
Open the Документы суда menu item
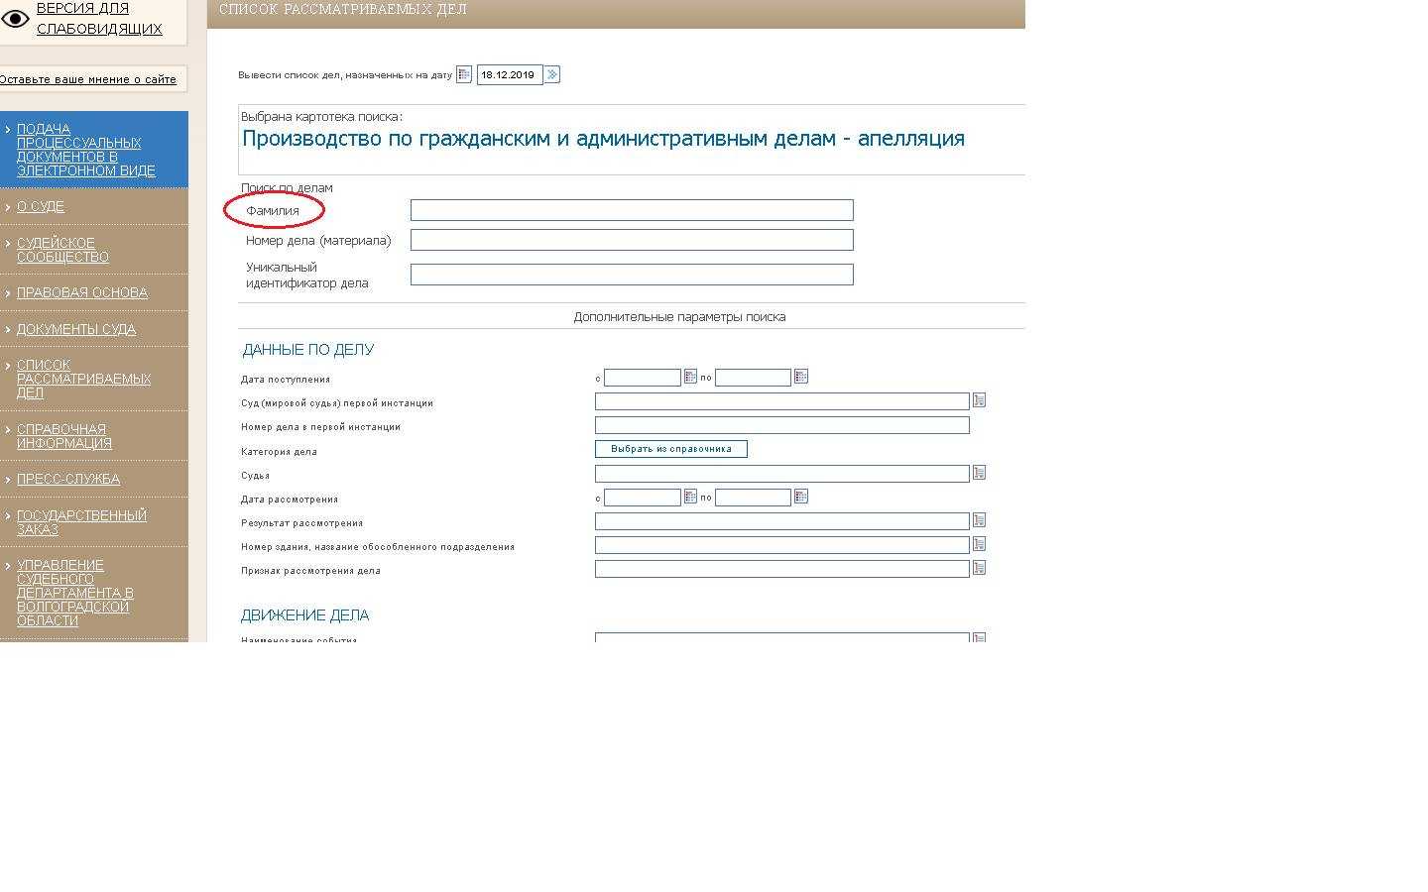click(76, 329)
